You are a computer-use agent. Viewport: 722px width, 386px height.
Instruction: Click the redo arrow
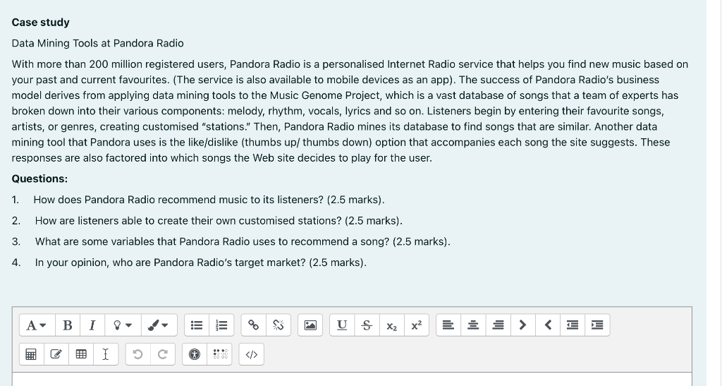coord(163,354)
